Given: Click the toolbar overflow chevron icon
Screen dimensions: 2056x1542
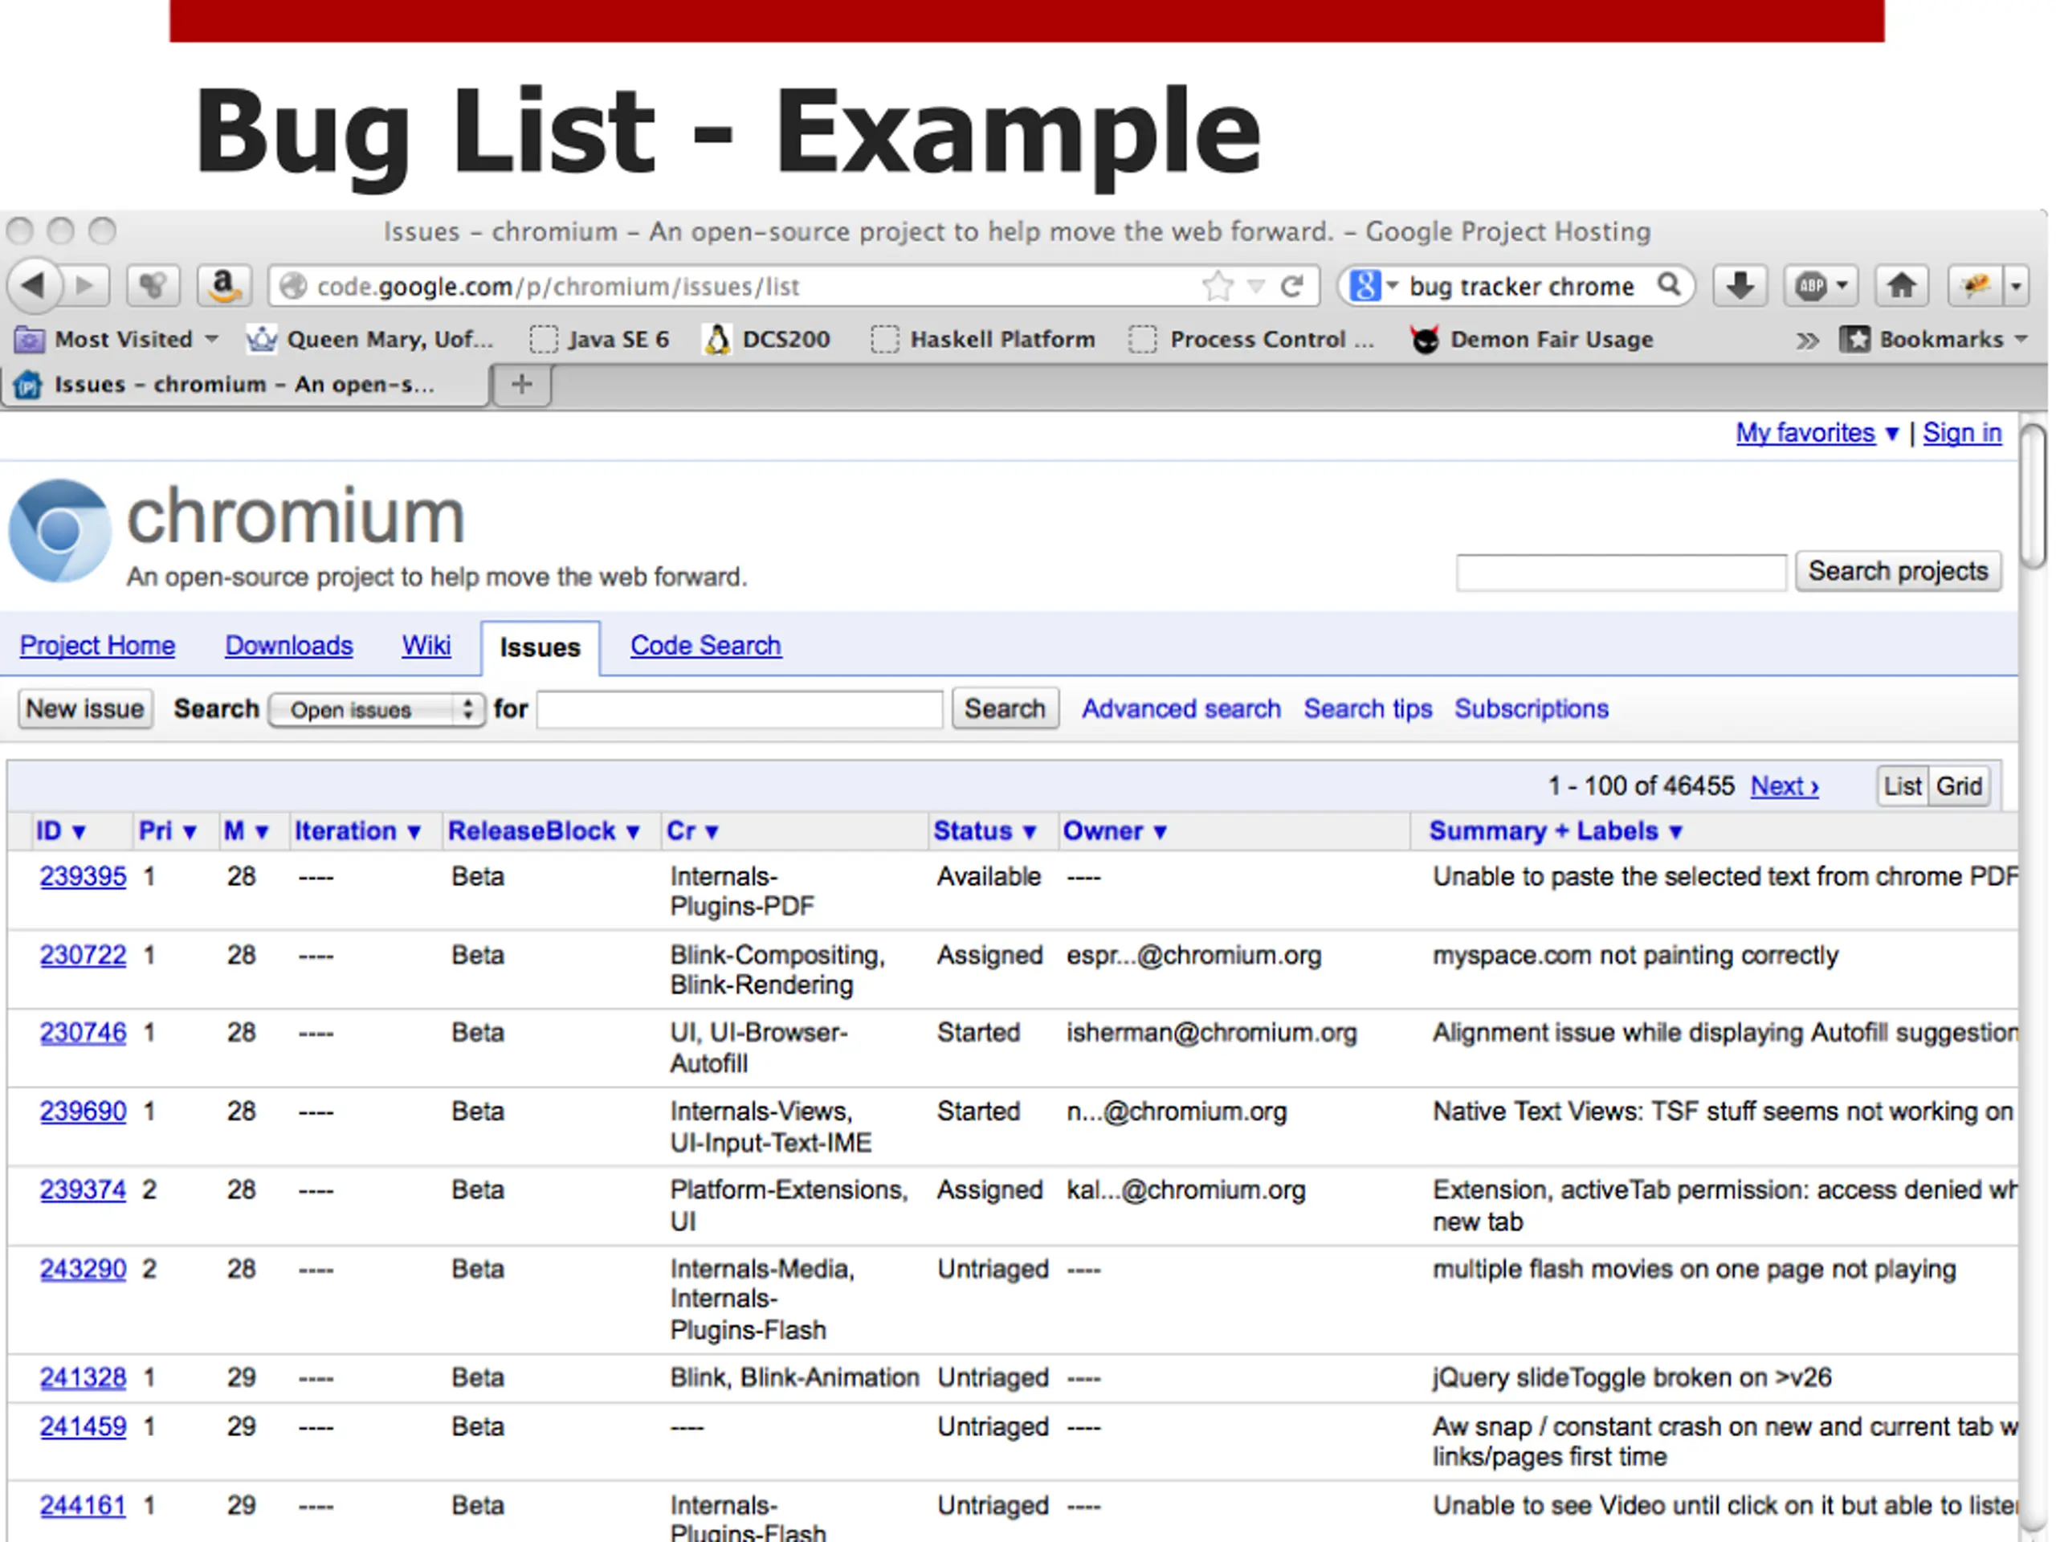Looking at the screenshot, I should click(1806, 341).
